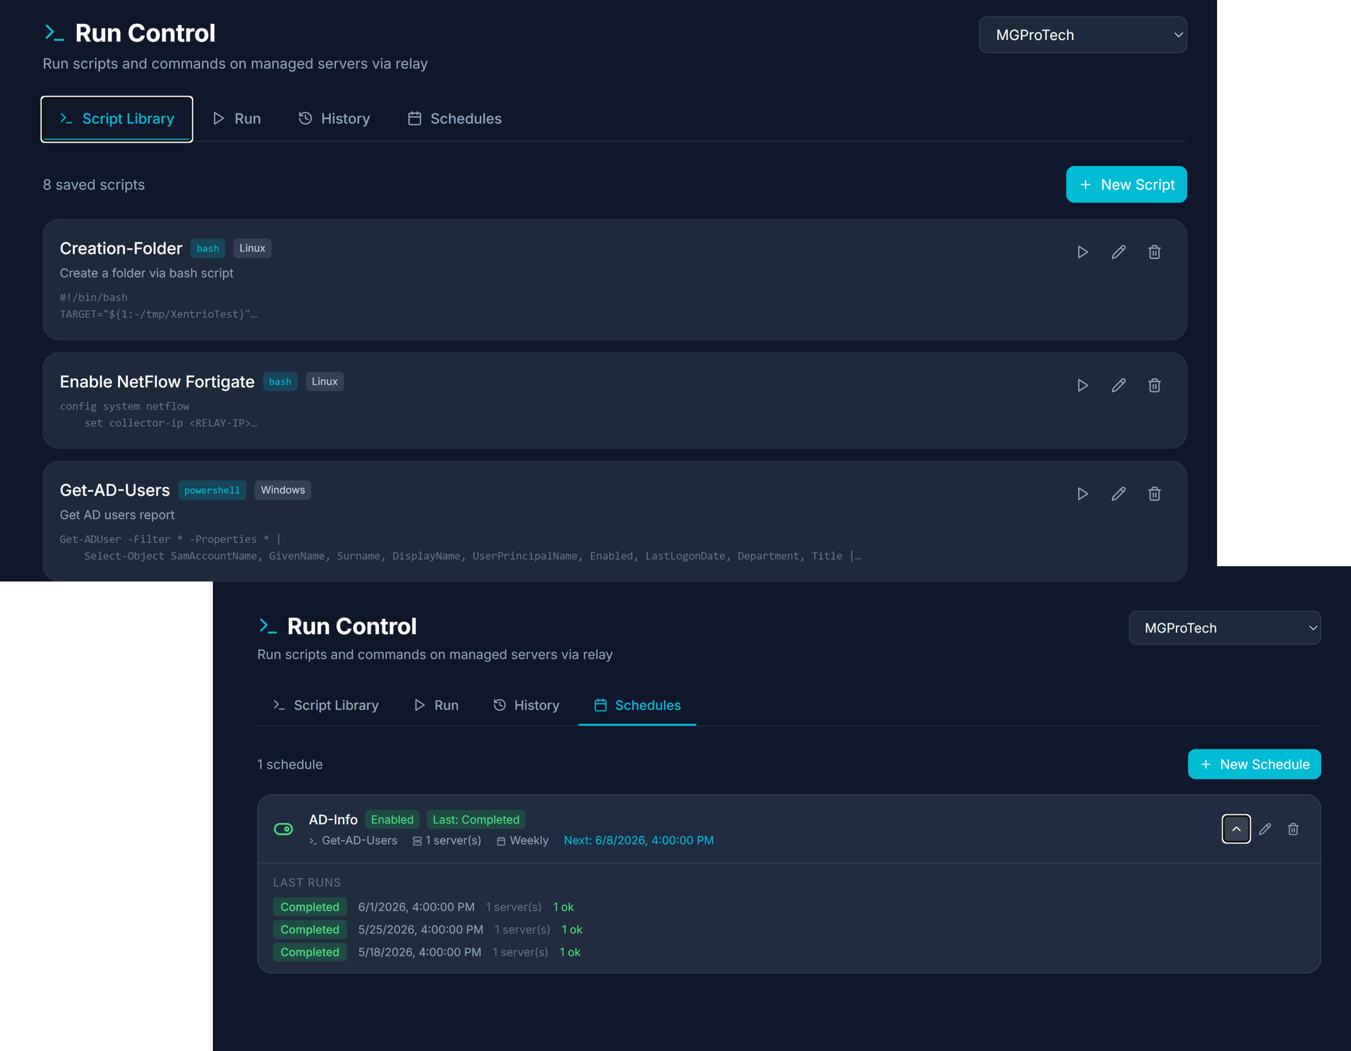
Task: Click the terminal logo beside the top Run Control title
Action: click(54, 33)
